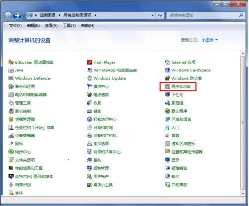Screen dimensions: 249x206
Task: Open the 语音识别 microphone icon
Action: (11, 185)
